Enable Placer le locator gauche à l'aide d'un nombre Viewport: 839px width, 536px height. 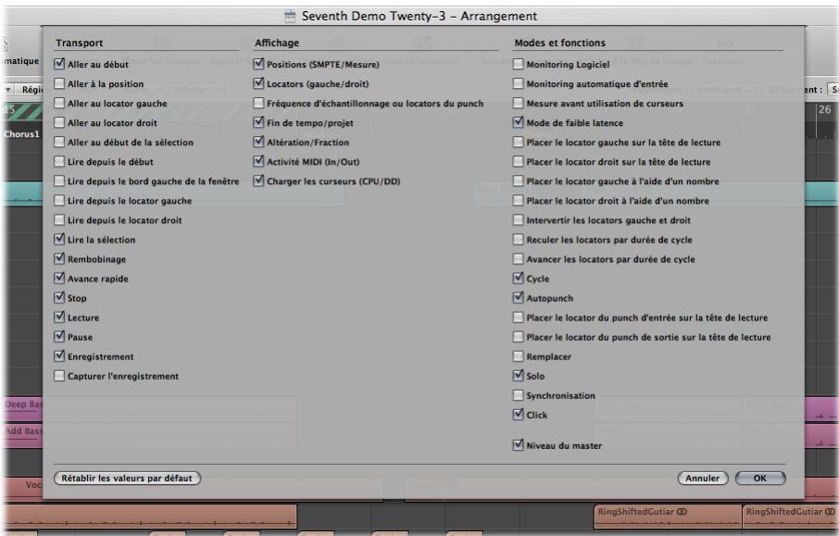tap(518, 181)
